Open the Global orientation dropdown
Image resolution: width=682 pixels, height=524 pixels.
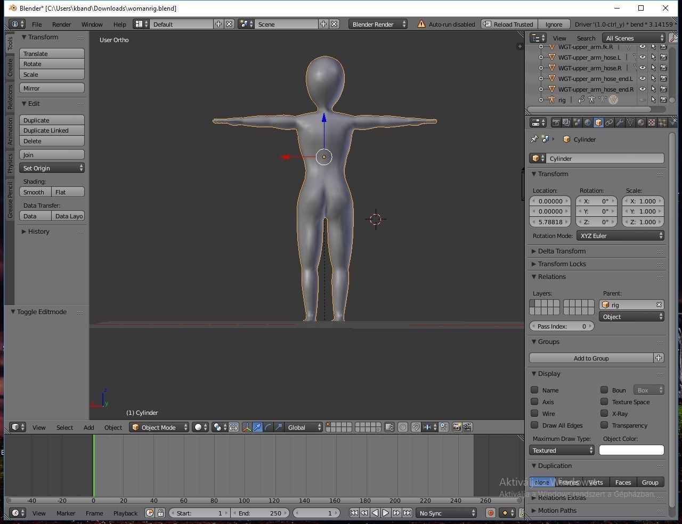(304, 427)
